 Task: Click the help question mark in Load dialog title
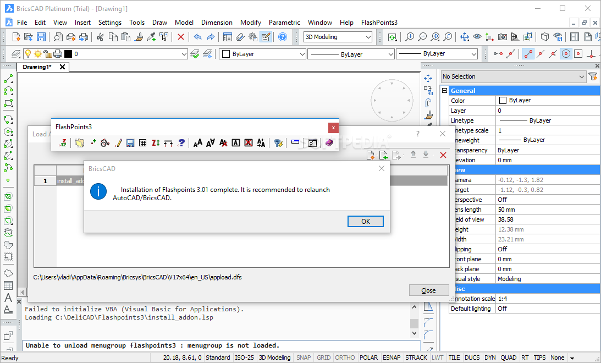[x=418, y=134]
